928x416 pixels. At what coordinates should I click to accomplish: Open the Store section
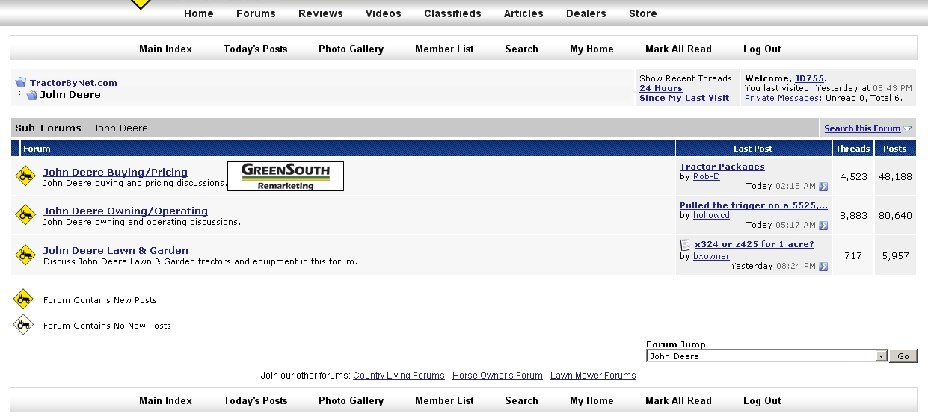coord(643,13)
